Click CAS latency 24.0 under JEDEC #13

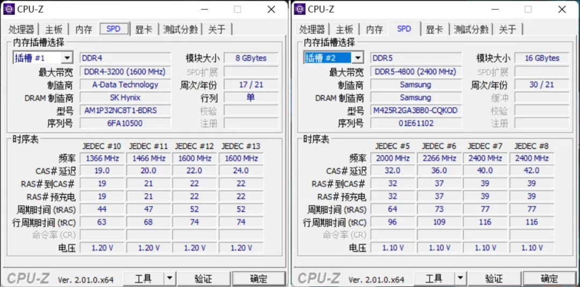(x=241, y=171)
